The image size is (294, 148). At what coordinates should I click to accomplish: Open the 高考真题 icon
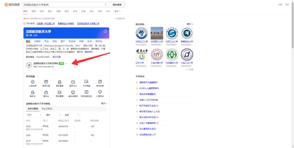pos(60,82)
